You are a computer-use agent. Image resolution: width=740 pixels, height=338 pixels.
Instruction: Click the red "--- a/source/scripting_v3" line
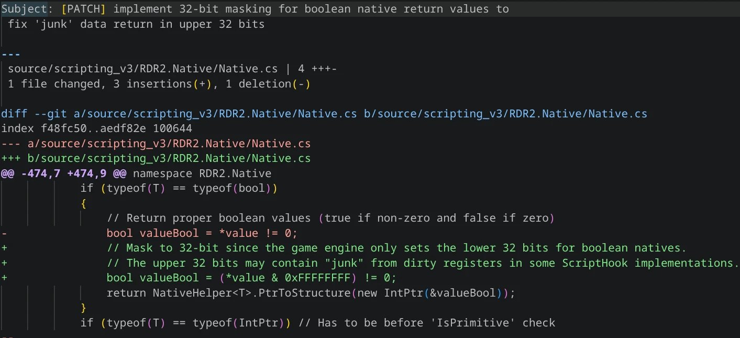pos(156,144)
